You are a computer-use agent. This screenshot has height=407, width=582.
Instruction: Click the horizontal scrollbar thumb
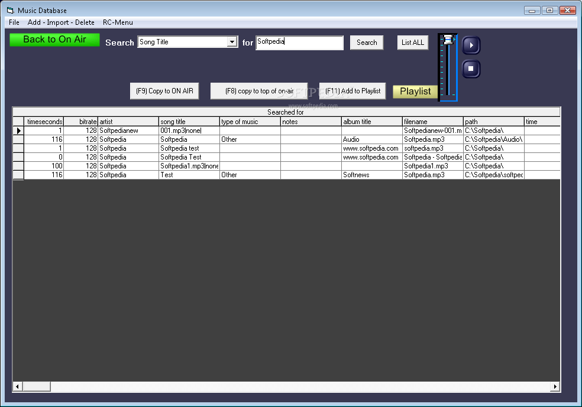coord(37,386)
